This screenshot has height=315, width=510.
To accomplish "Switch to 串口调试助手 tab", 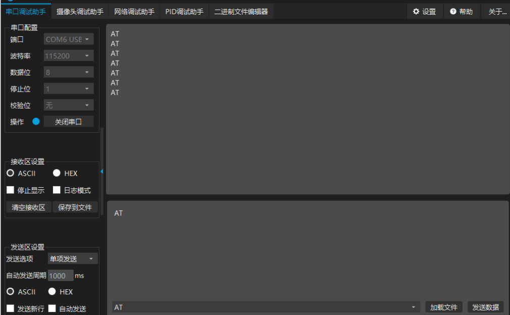I will 26,12.
